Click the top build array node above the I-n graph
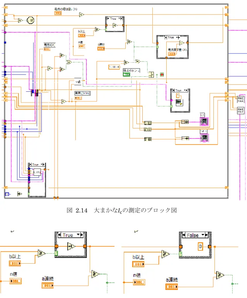 (x=148, y=123)
